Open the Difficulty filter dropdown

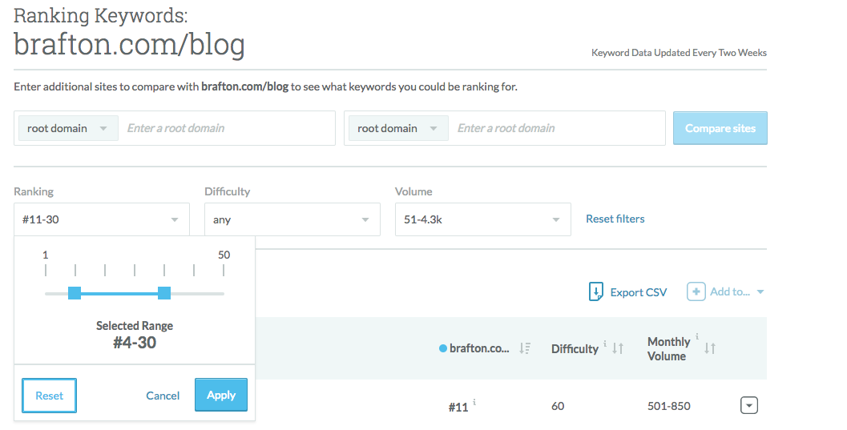click(292, 219)
